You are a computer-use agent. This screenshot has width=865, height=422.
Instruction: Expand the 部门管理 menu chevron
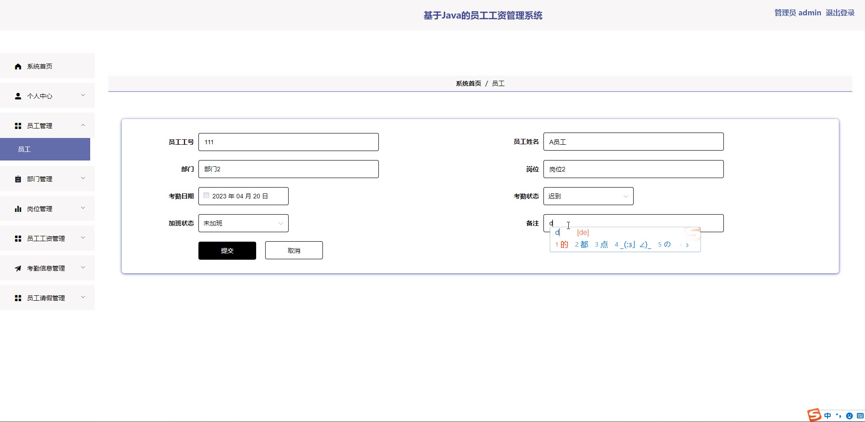[x=83, y=178]
